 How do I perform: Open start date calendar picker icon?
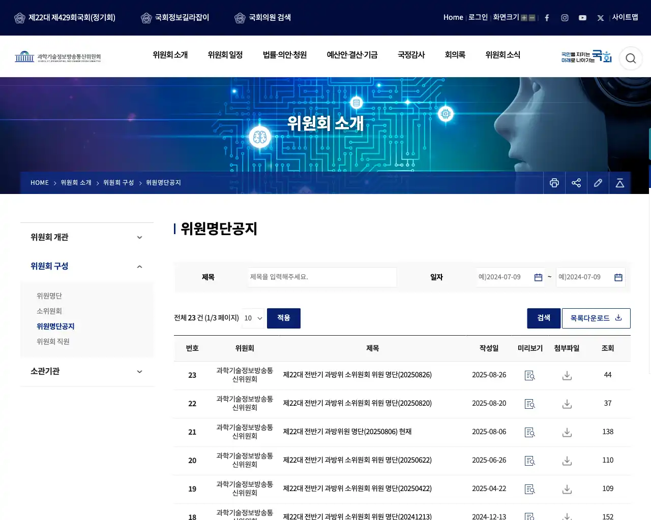[538, 277]
